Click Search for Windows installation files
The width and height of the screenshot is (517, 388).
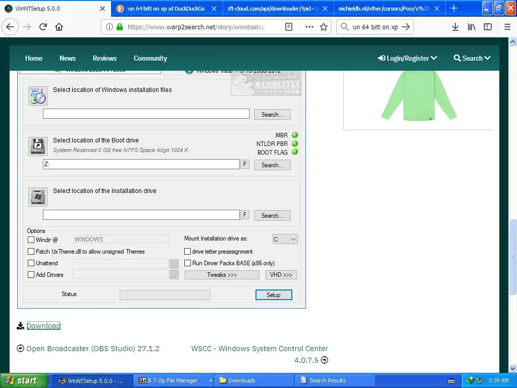(x=272, y=115)
